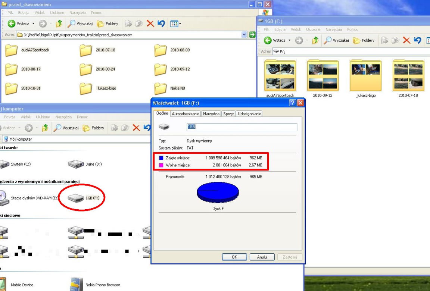Click the volume label field containing 1GB

pyautogui.click(x=242, y=127)
